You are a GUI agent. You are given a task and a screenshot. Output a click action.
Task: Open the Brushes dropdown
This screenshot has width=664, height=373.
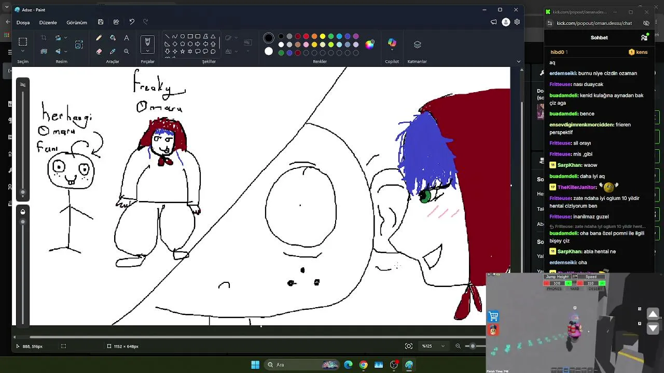148,51
